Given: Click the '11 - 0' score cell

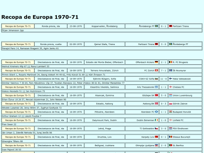Looking at the screenshot, I should [x=164, y=79].
